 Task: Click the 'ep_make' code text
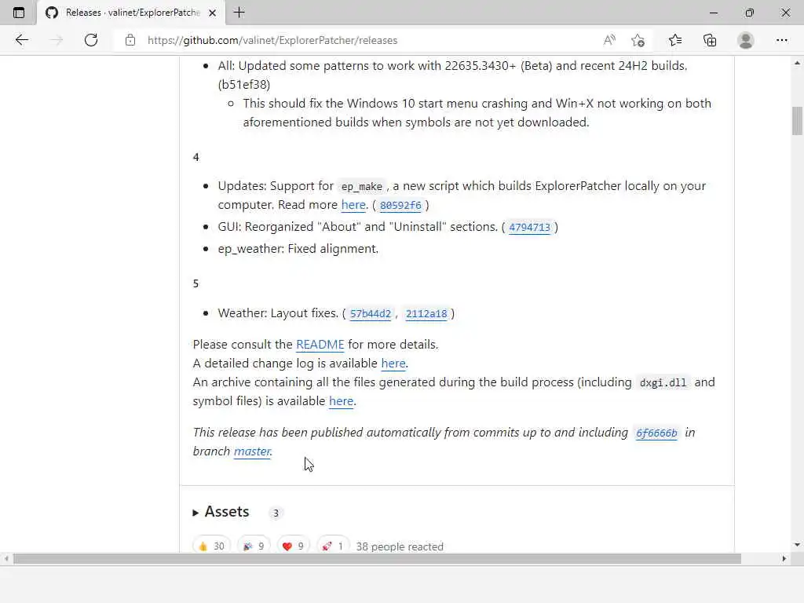(x=361, y=187)
